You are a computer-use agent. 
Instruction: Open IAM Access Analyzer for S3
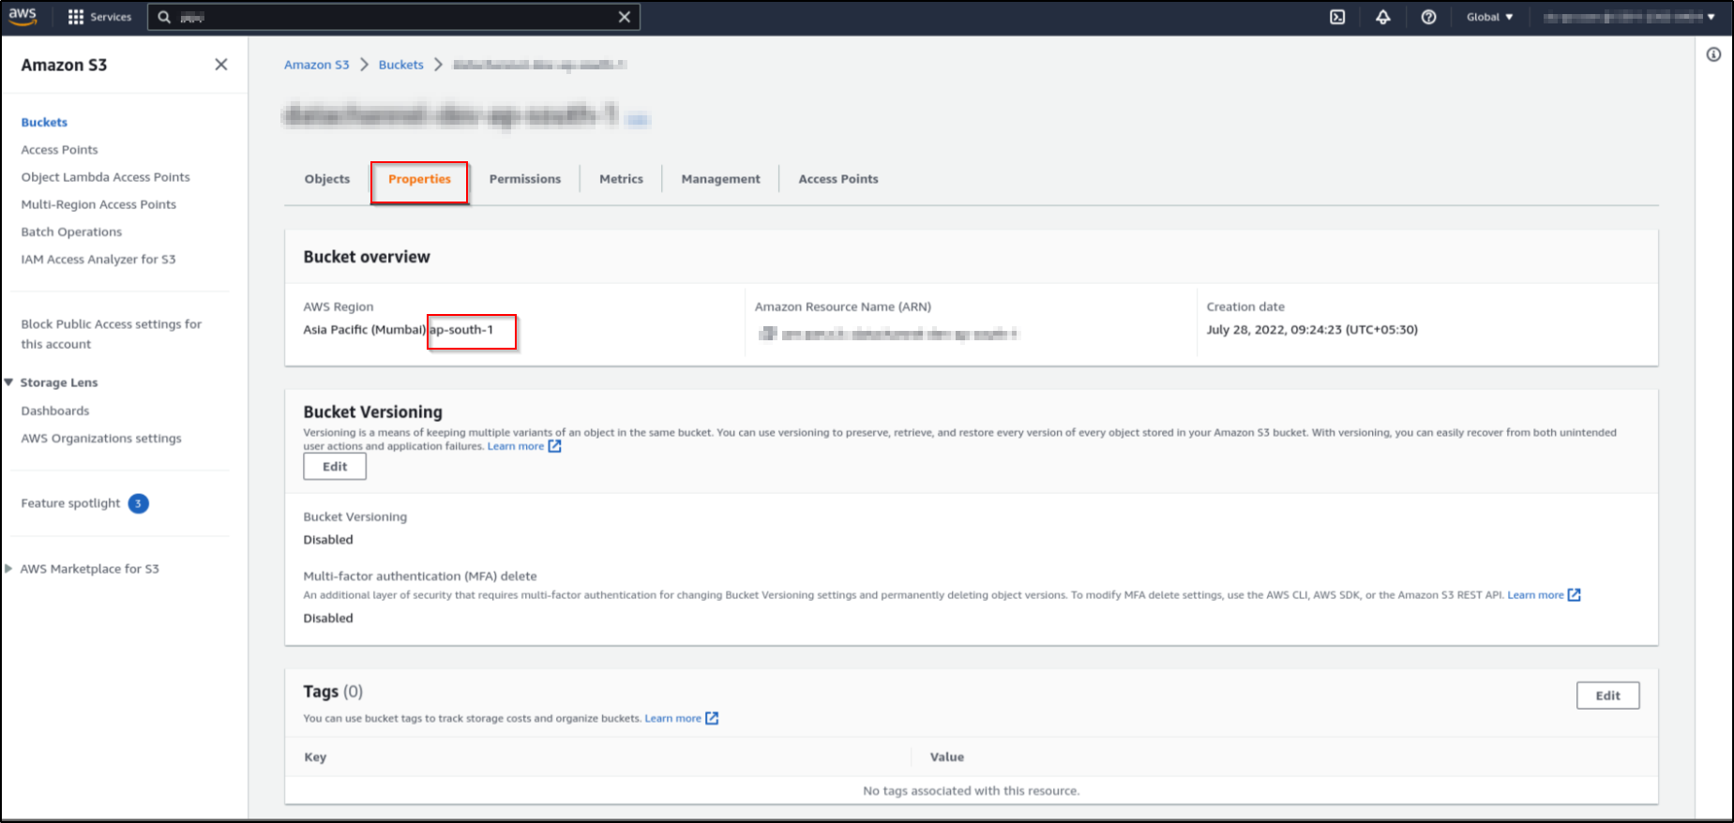tap(98, 260)
